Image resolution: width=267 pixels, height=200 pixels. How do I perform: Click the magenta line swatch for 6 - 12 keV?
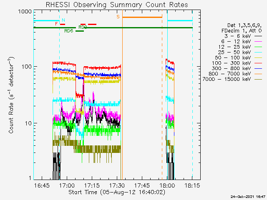point(258,42)
